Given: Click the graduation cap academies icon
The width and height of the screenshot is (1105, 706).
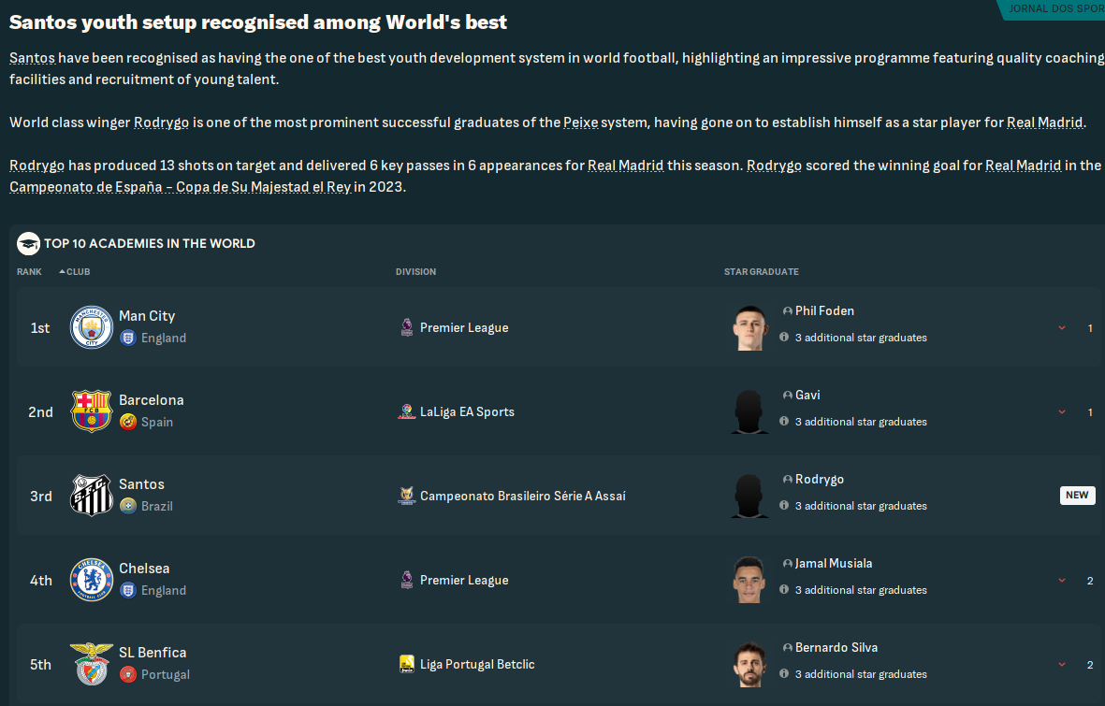Looking at the screenshot, I should point(28,244).
